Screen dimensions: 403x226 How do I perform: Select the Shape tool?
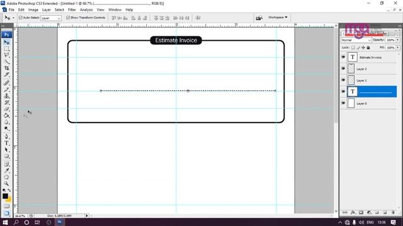7,156
